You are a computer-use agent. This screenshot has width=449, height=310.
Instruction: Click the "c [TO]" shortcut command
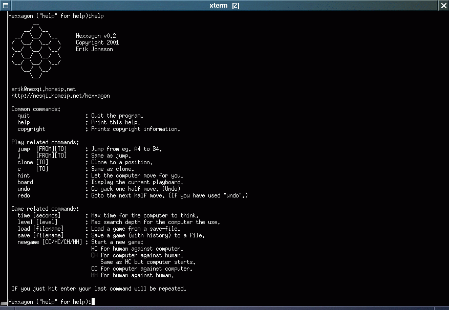[33, 169]
